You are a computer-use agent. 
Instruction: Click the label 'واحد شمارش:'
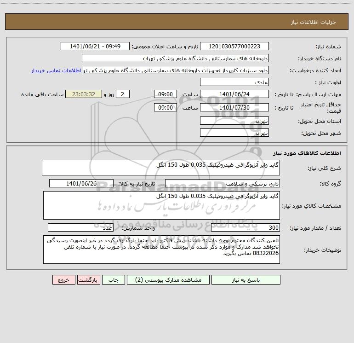(x=138, y=228)
